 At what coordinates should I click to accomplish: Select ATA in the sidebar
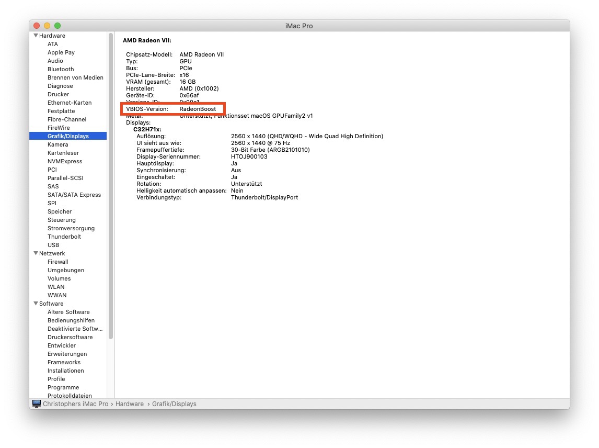(x=53, y=44)
